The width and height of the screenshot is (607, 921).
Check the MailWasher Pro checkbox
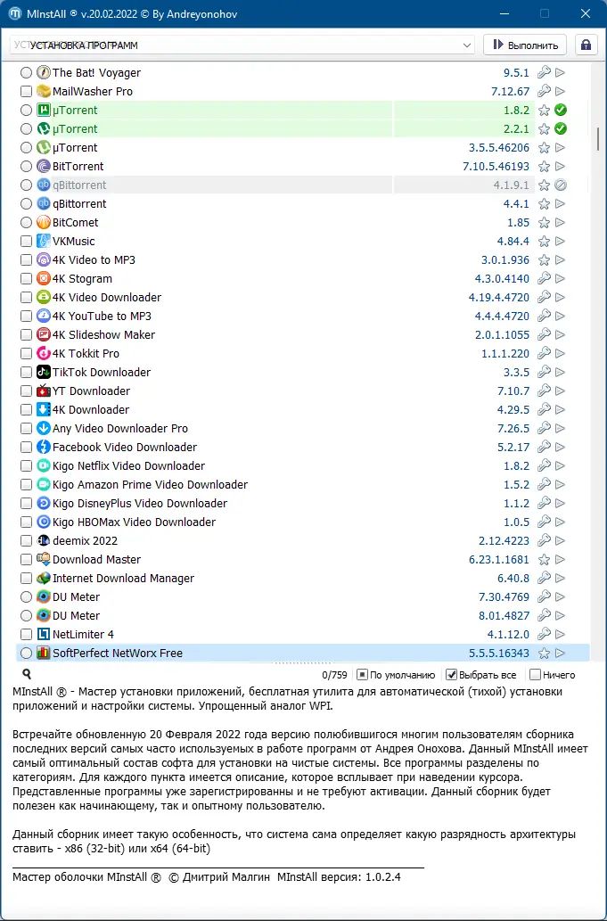click(x=26, y=92)
